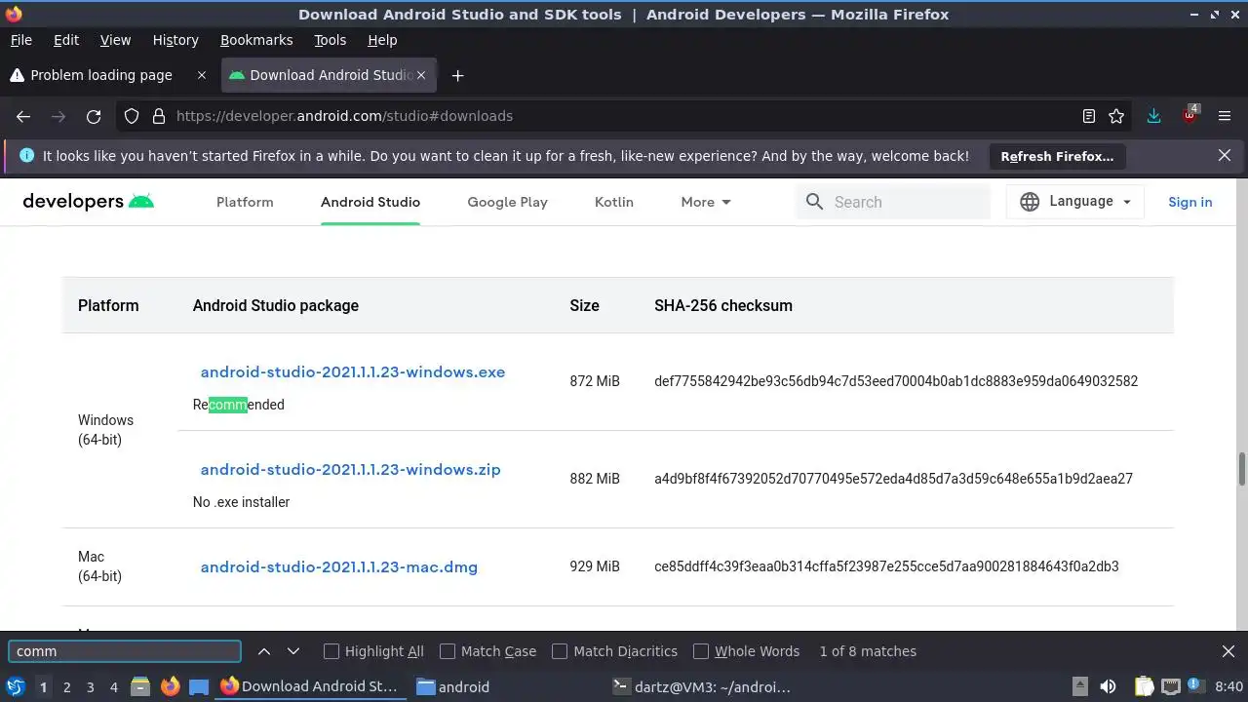Open the Firefox downloads panel

click(1154, 116)
